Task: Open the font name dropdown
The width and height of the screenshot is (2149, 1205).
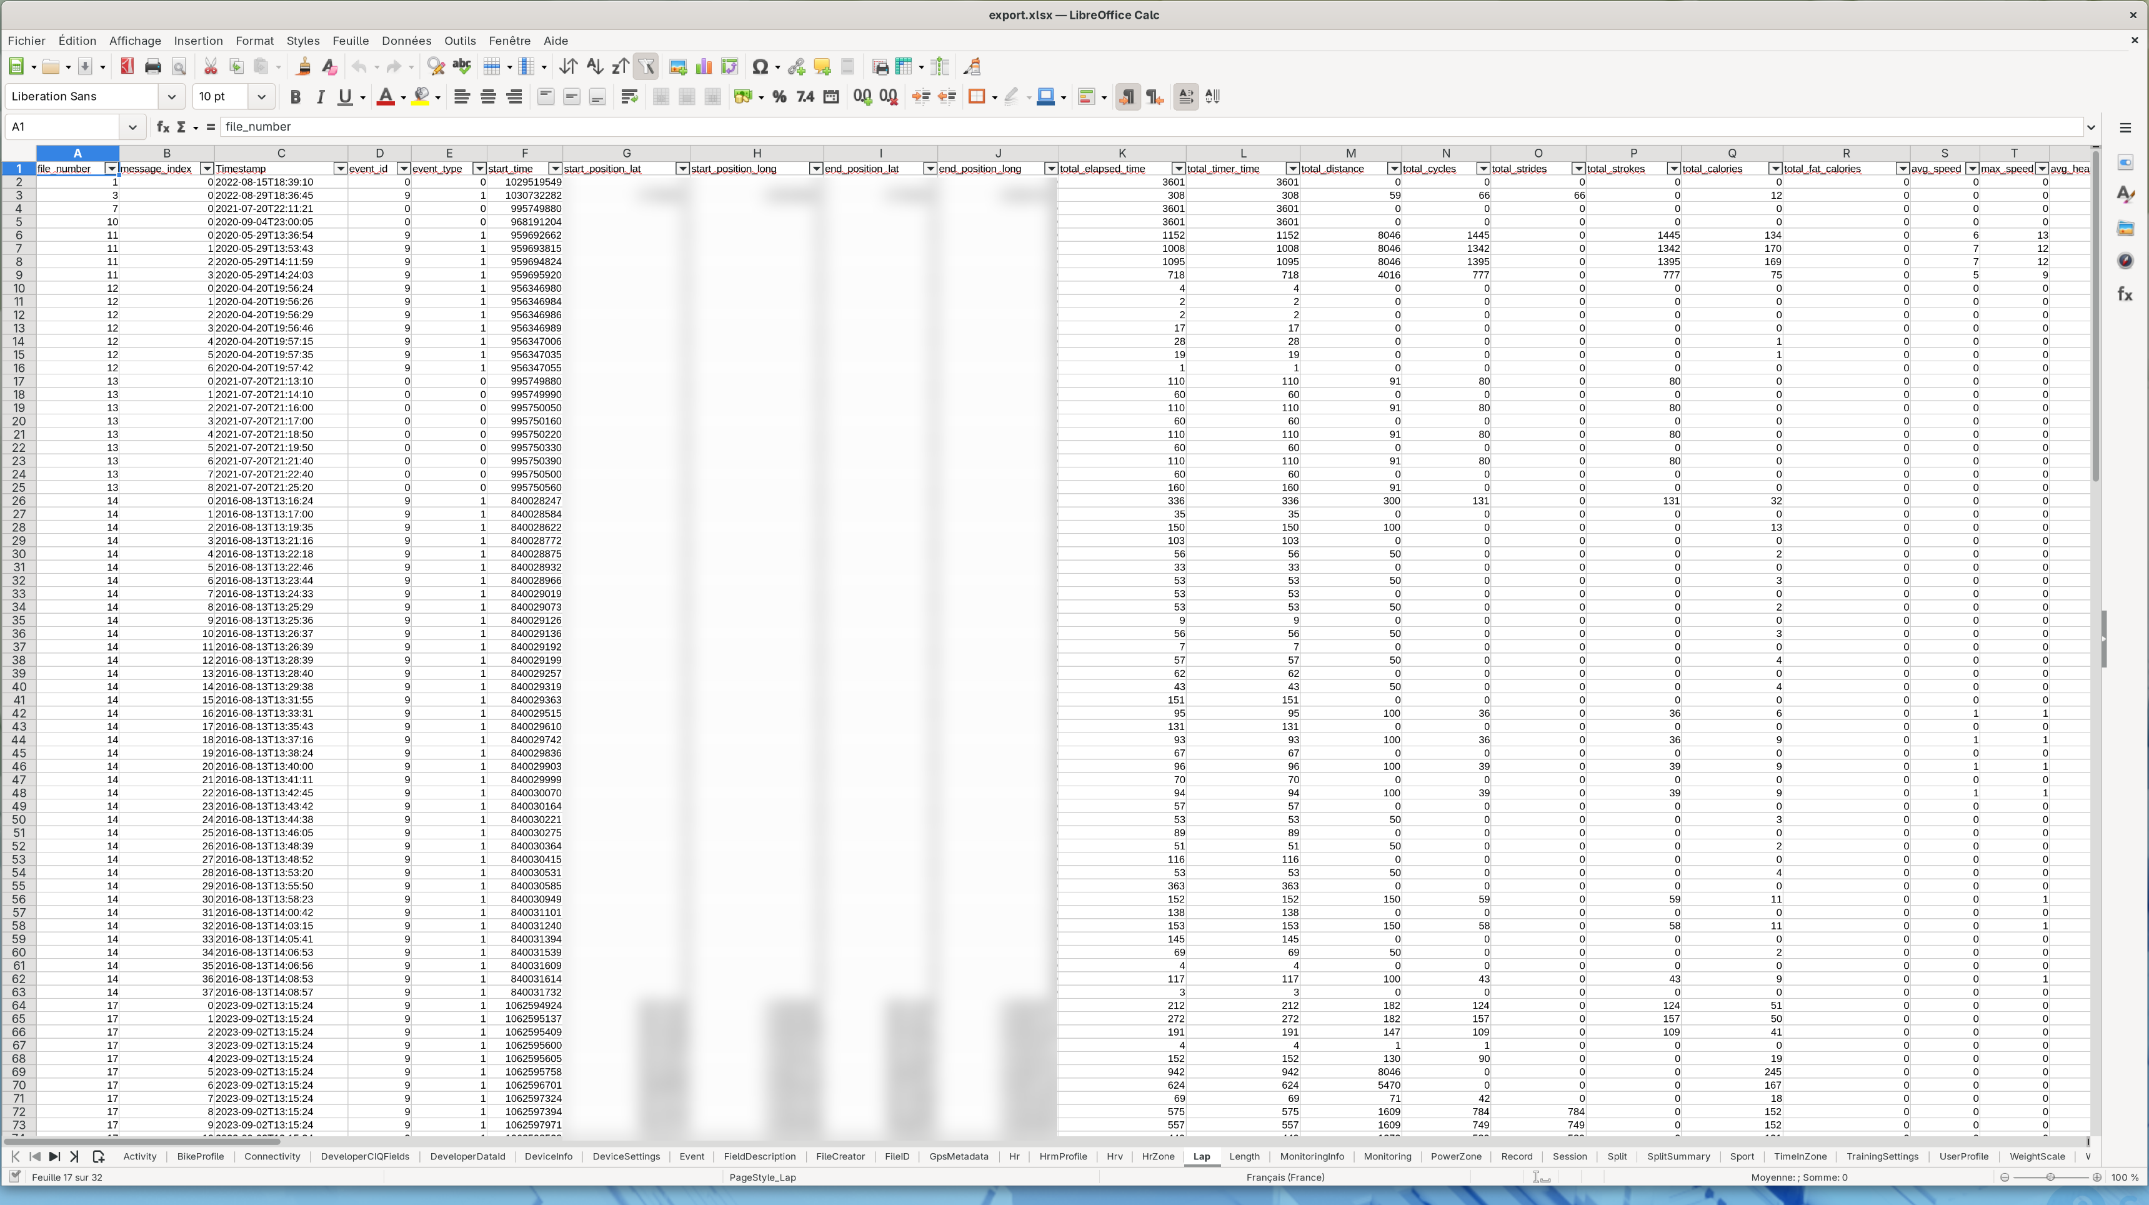Action: [x=171, y=97]
